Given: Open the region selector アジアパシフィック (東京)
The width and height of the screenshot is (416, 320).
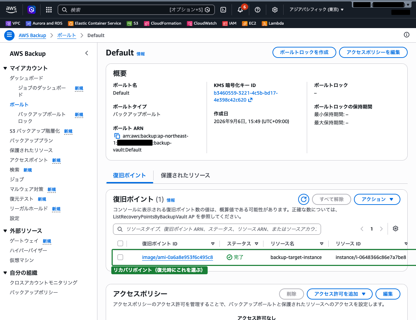Looking at the screenshot, I should 317,10.
